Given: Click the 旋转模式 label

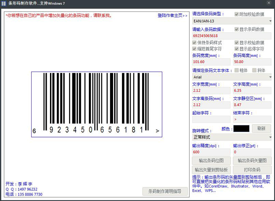Looking at the screenshot, I should tap(202, 131).
